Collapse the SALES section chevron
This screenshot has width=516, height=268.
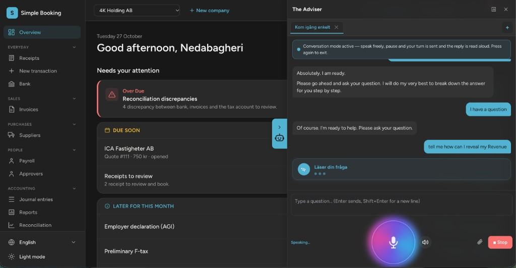coord(74,99)
